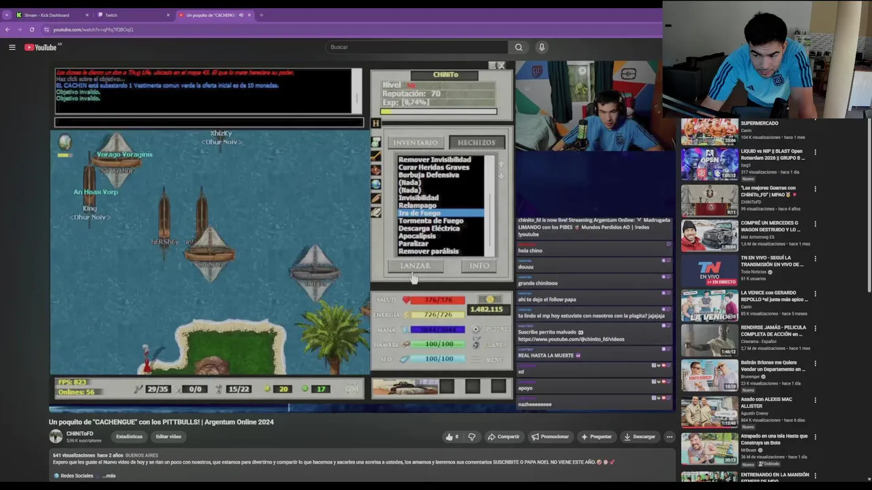This screenshot has width=872, height=490.
Task: Open options menu for Beltrán Briones video
Action: coord(815,363)
